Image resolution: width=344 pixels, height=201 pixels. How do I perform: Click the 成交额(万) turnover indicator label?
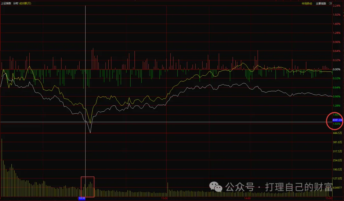[25, 3]
